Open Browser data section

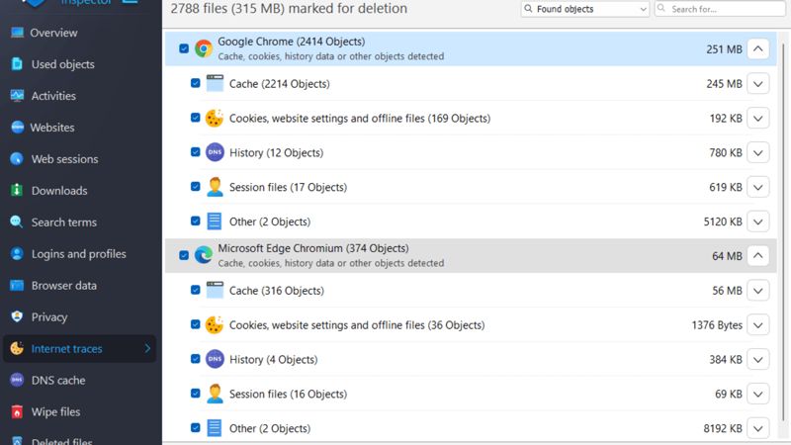pyautogui.click(x=63, y=286)
